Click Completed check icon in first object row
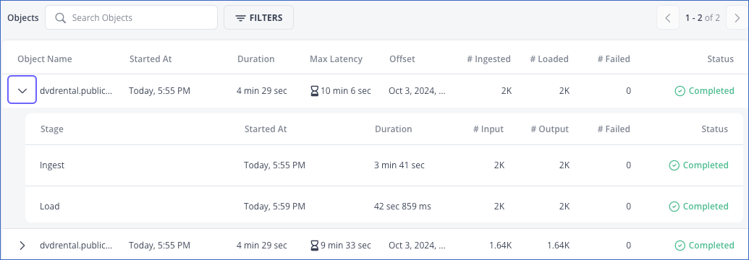This screenshot has height=260, width=749. point(680,91)
